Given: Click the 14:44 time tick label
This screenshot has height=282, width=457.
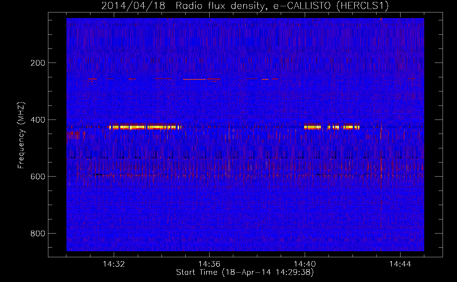Looking at the screenshot, I should tap(400, 264).
